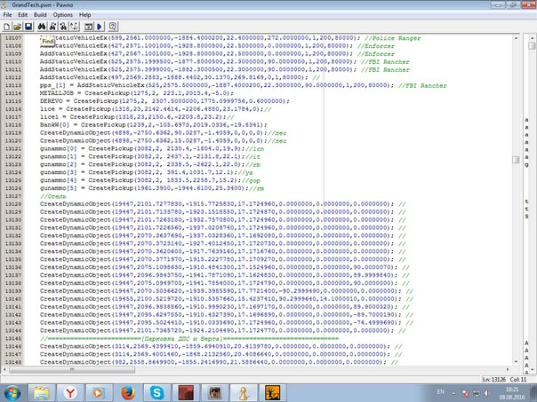Click the editor vertical scrollbar down arrow
Viewport: 537px width, 402px height.
pyautogui.click(x=516, y=362)
